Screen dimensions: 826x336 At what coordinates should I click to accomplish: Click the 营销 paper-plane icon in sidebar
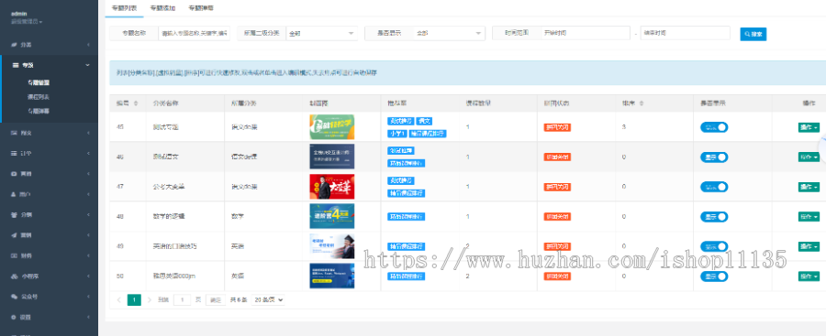coord(14,235)
